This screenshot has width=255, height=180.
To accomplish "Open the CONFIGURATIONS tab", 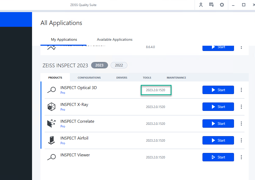I will tap(89, 78).
